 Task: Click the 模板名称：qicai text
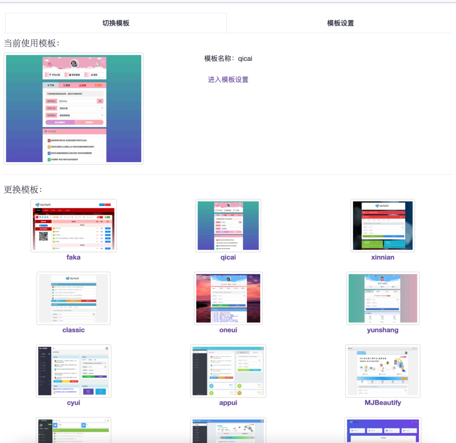point(228,59)
